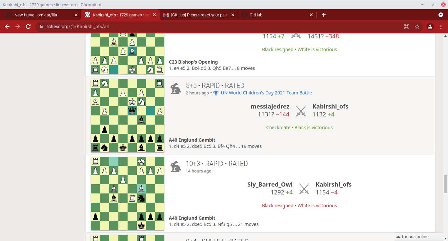Open the UN World Children's Day 2021 Team Battle link
Screen dimensions: 448x241
(266, 93)
